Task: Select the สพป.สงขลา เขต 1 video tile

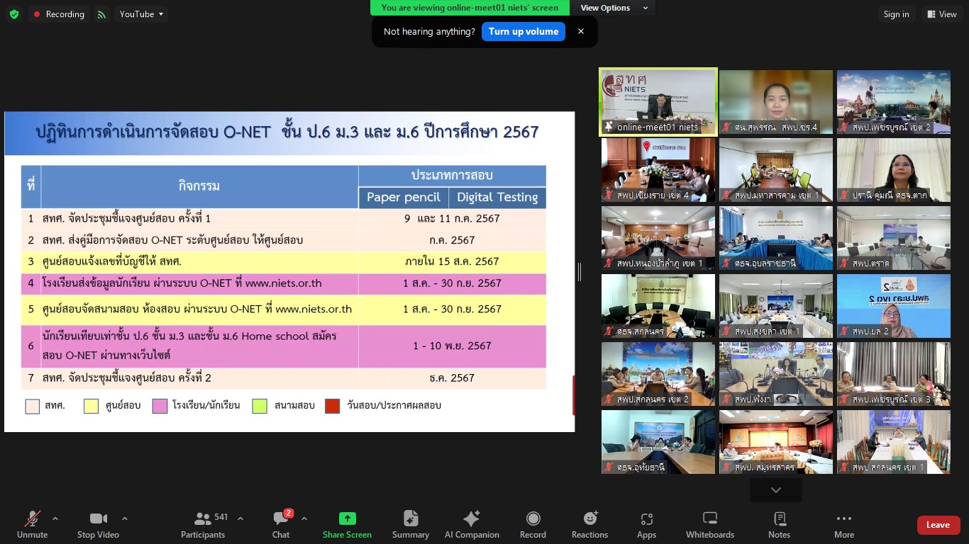Action: 776,306
